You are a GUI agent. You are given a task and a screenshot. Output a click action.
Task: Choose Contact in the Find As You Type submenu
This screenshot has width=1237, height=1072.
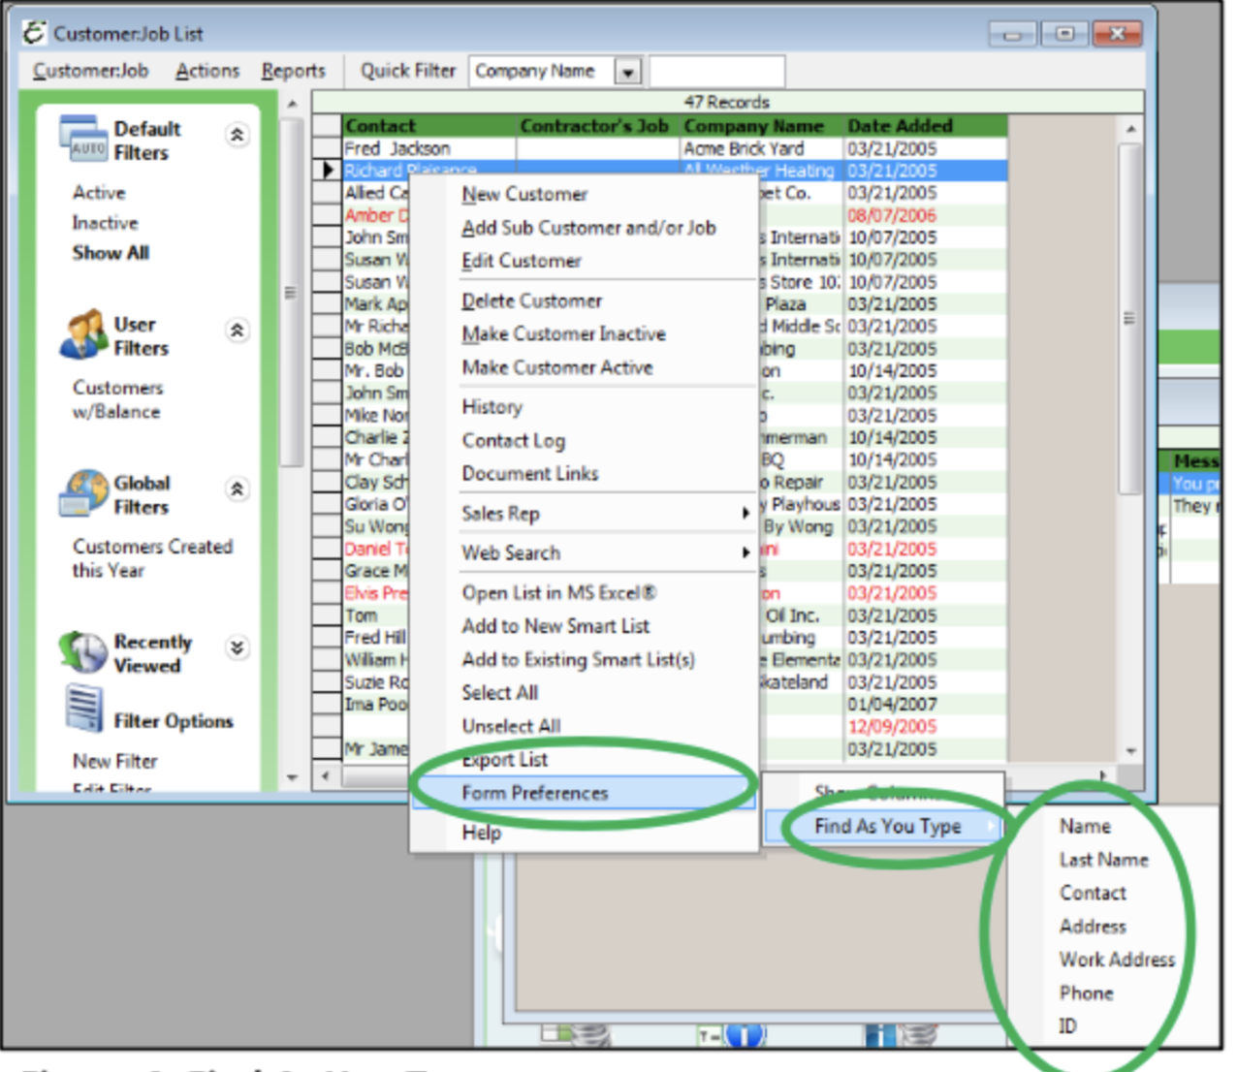(x=1093, y=893)
